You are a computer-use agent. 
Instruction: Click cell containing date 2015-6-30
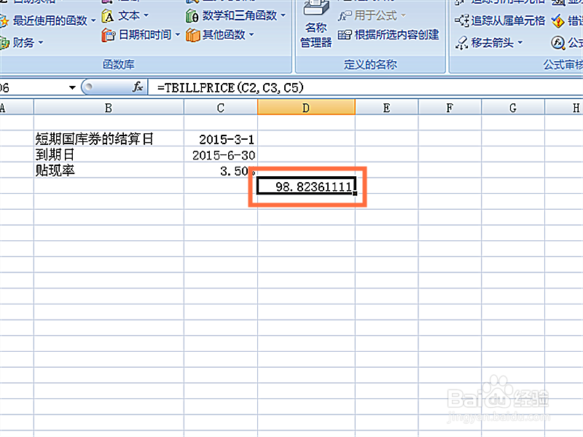pyautogui.click(x=221, y=154)
